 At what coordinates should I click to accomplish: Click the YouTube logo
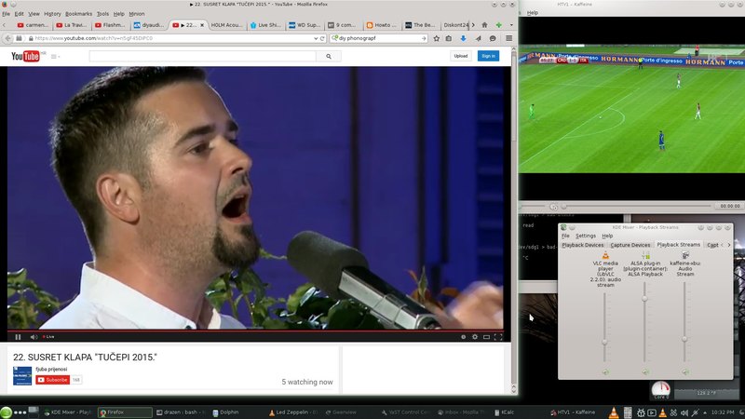pyautogui.click(x=24, y=56)
